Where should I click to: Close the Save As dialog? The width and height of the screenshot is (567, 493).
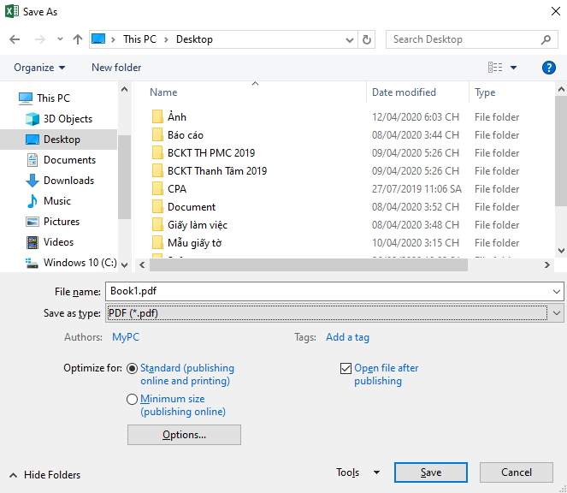coord(555,11)
